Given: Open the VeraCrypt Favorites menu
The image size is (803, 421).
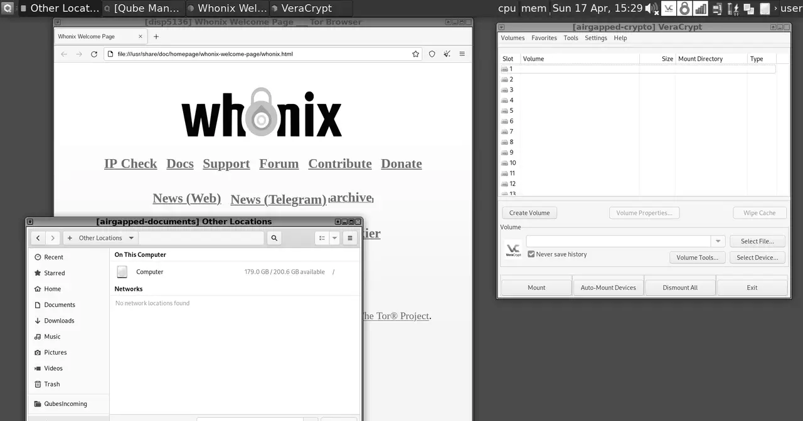Looking at the screenshot, I should click(x=544, y=38).
